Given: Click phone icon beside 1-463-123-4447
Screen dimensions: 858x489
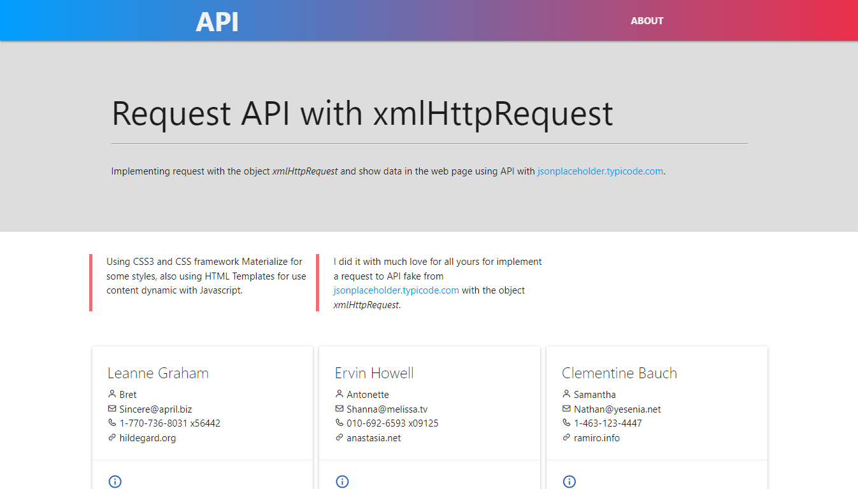Looking at the screenshot, I should (x=566, y=423).
